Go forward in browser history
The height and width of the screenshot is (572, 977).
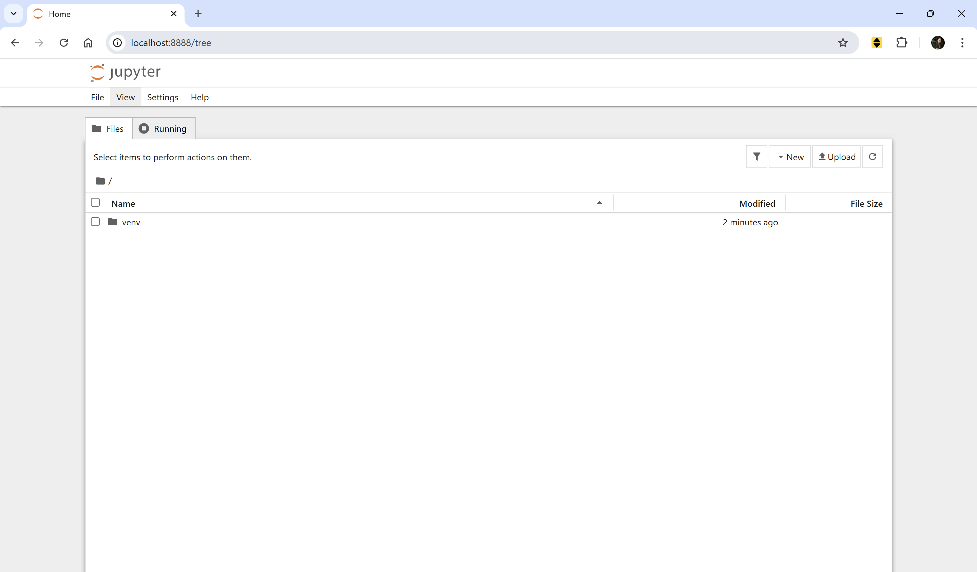tap(39, 43)
